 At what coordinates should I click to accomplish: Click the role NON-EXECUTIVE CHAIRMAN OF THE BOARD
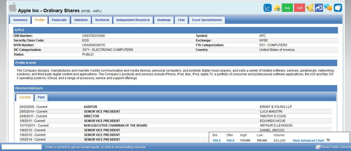[x=115, y=126]
